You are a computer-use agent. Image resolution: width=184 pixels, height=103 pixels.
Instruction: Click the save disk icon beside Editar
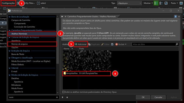(112, 44)
